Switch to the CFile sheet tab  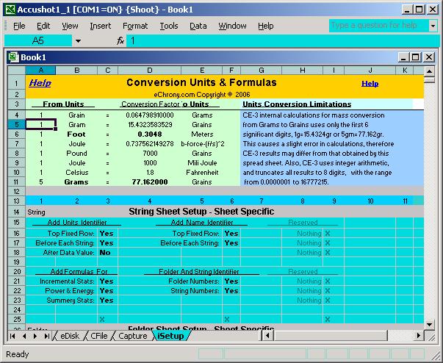tap(99, 336)
